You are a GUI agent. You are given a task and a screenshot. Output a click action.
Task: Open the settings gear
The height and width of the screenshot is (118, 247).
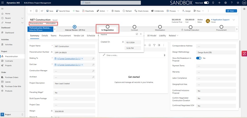pyautogui.click(x=225, y=3)
